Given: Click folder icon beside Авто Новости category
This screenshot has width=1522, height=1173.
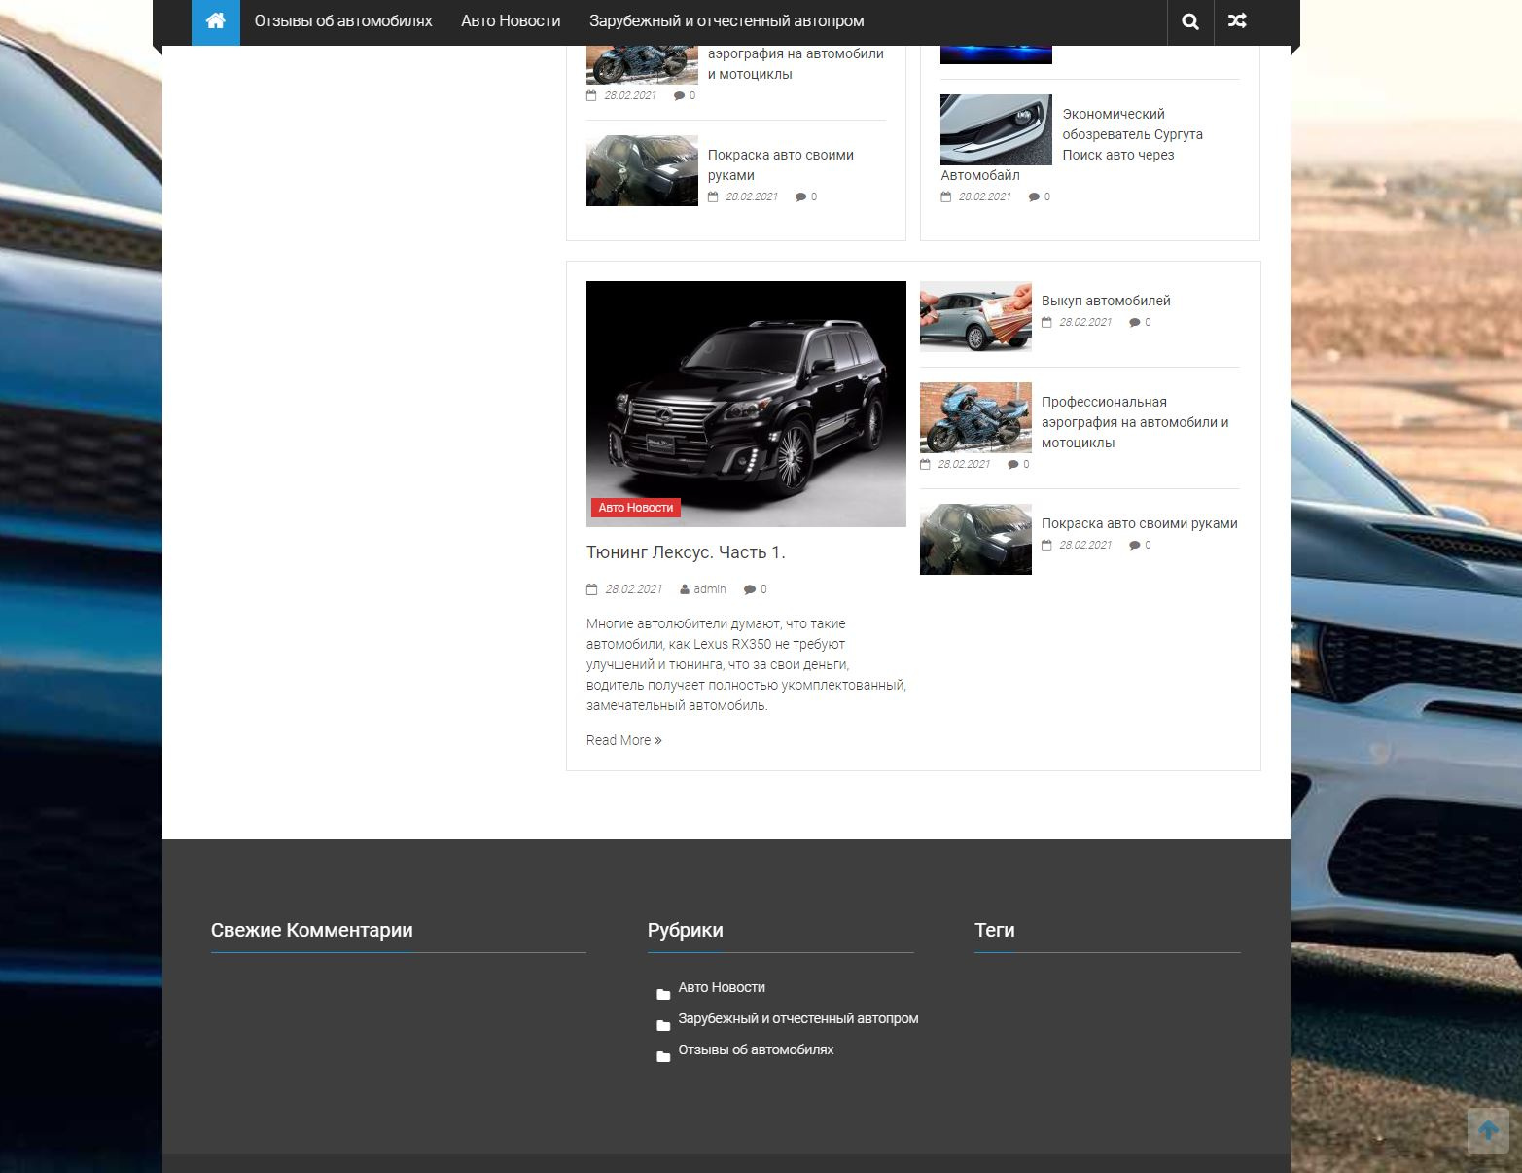Looking at the screenshot, I should 663,995.
